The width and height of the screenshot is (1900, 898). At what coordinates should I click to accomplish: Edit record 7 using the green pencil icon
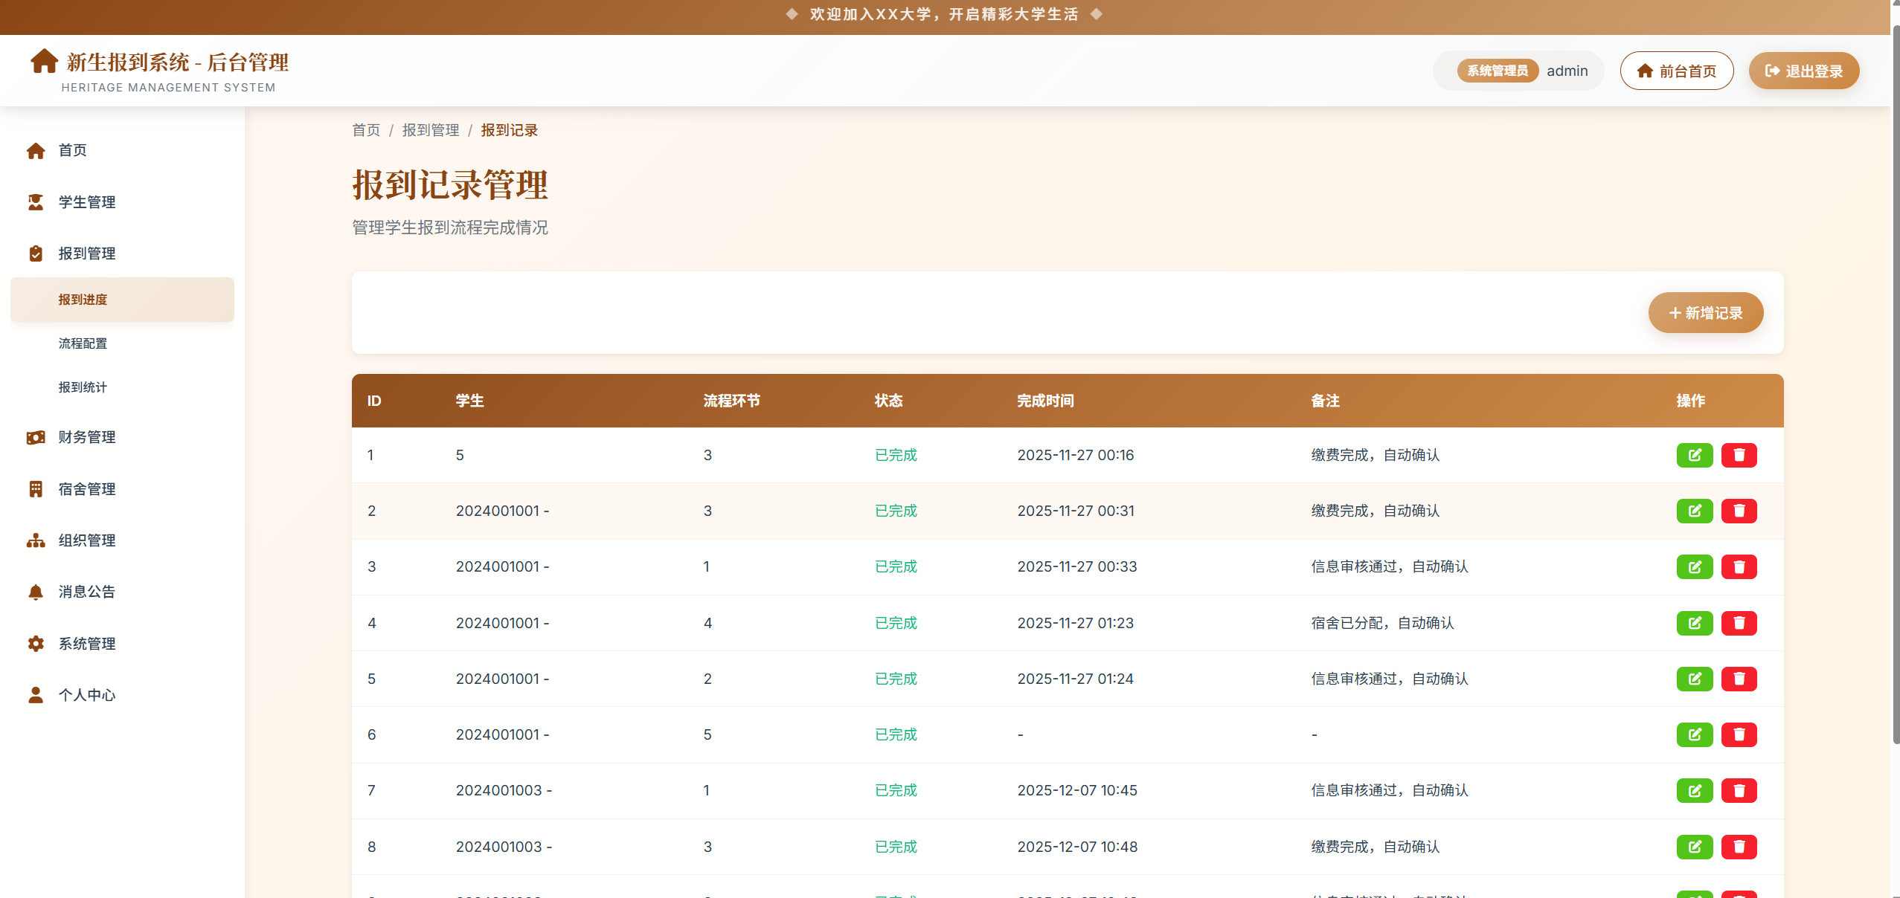click(1694, 790)
